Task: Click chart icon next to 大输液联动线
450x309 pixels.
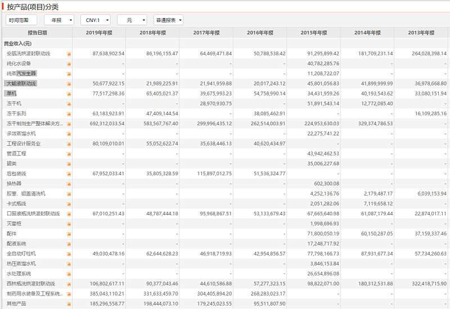Action: coord(69,84)
